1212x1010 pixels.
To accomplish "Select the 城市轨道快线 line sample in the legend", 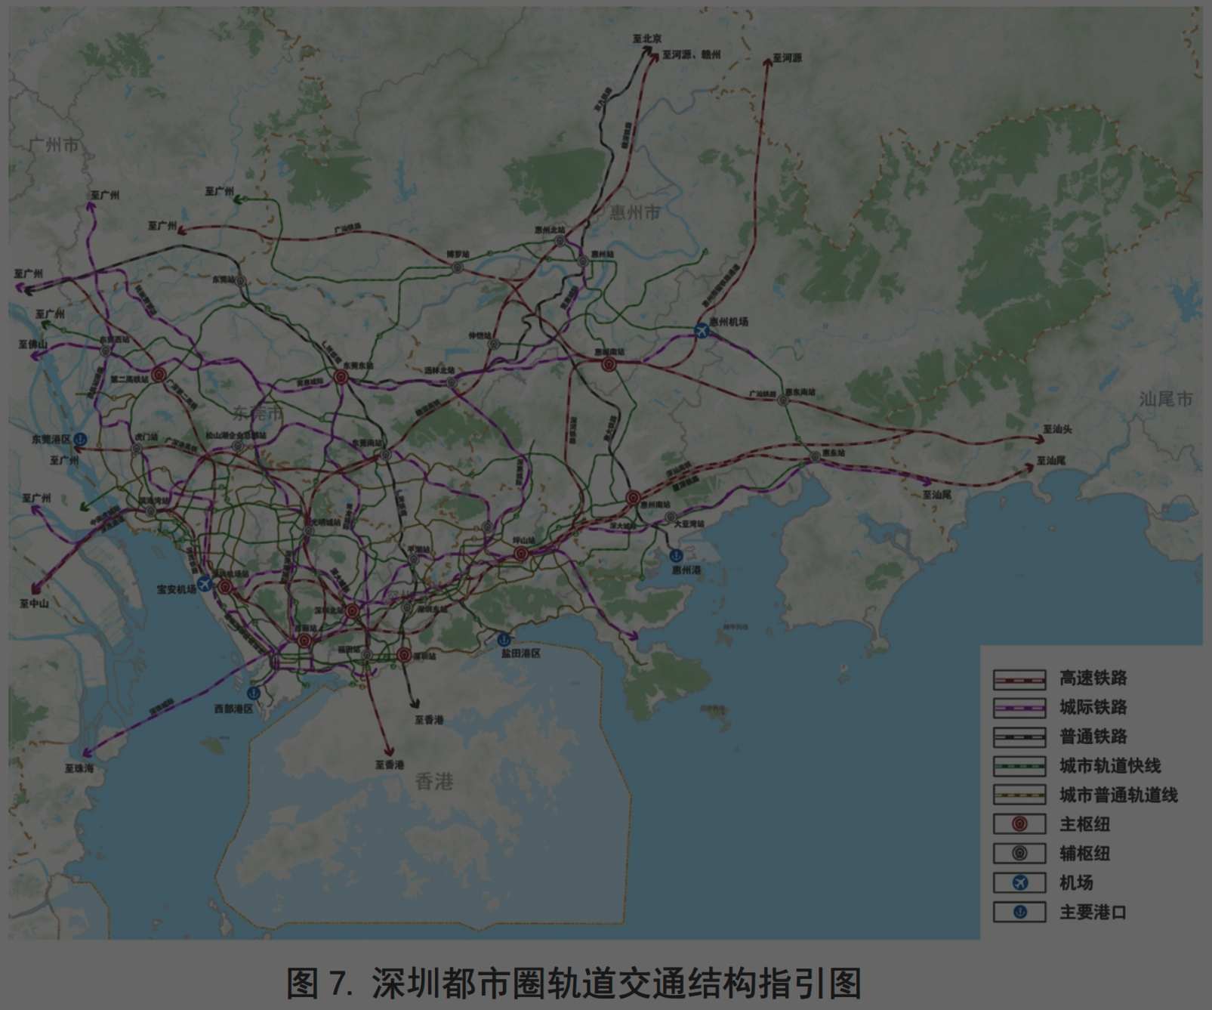I will coord(1019,766).
